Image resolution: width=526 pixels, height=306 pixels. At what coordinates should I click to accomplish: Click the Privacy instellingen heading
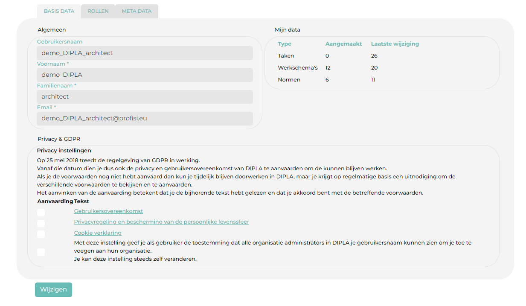[x=64, y=151]
